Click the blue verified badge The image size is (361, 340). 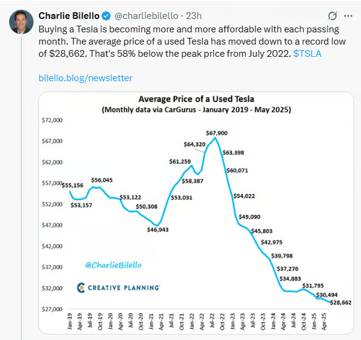point(106,16)
